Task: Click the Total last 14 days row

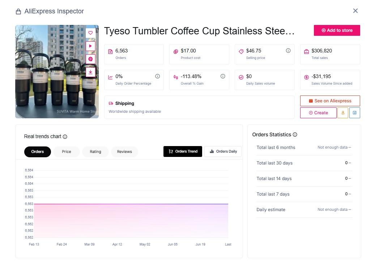Action: [x=304, y=179]
